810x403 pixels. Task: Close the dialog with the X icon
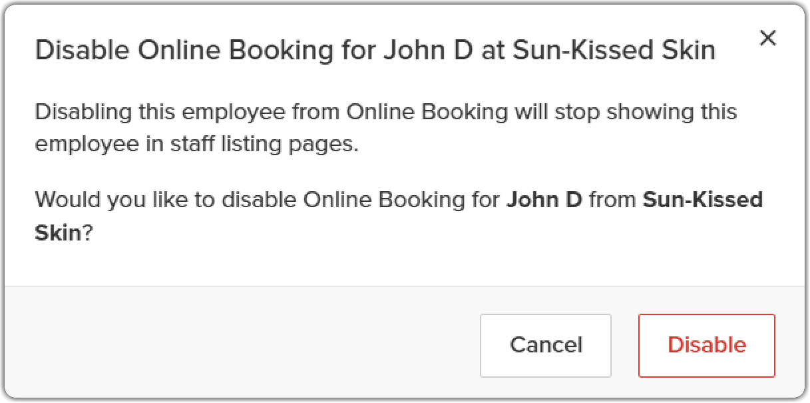[x=768, y=39]
